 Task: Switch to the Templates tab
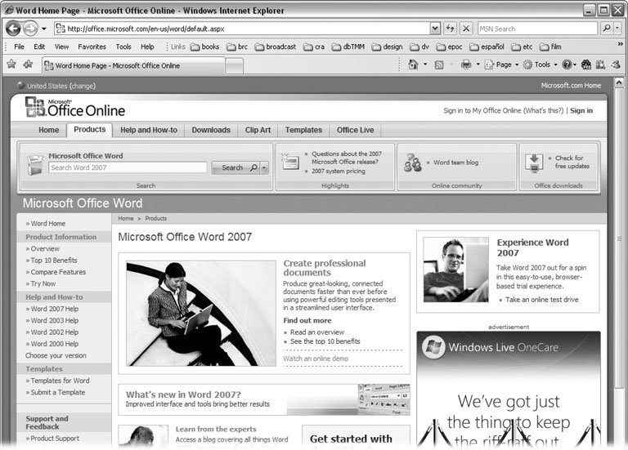(x=303, y=130)
